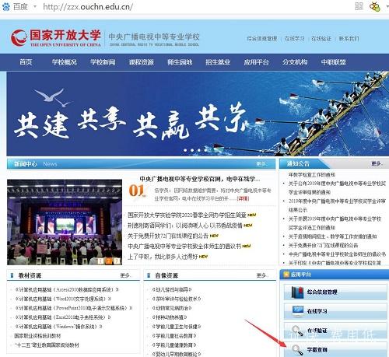Open 计算机应用基础 PowerPoint2010 textbook link

click(74, 308)
